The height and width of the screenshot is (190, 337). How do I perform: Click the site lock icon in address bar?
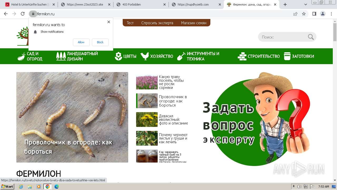[33, 14]
